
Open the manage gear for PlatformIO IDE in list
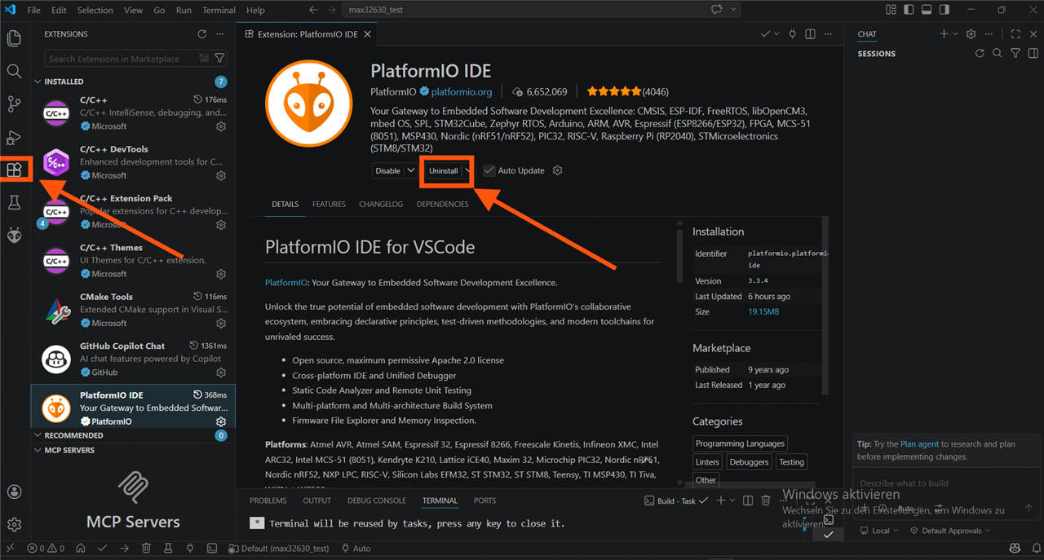coord(221,421)
